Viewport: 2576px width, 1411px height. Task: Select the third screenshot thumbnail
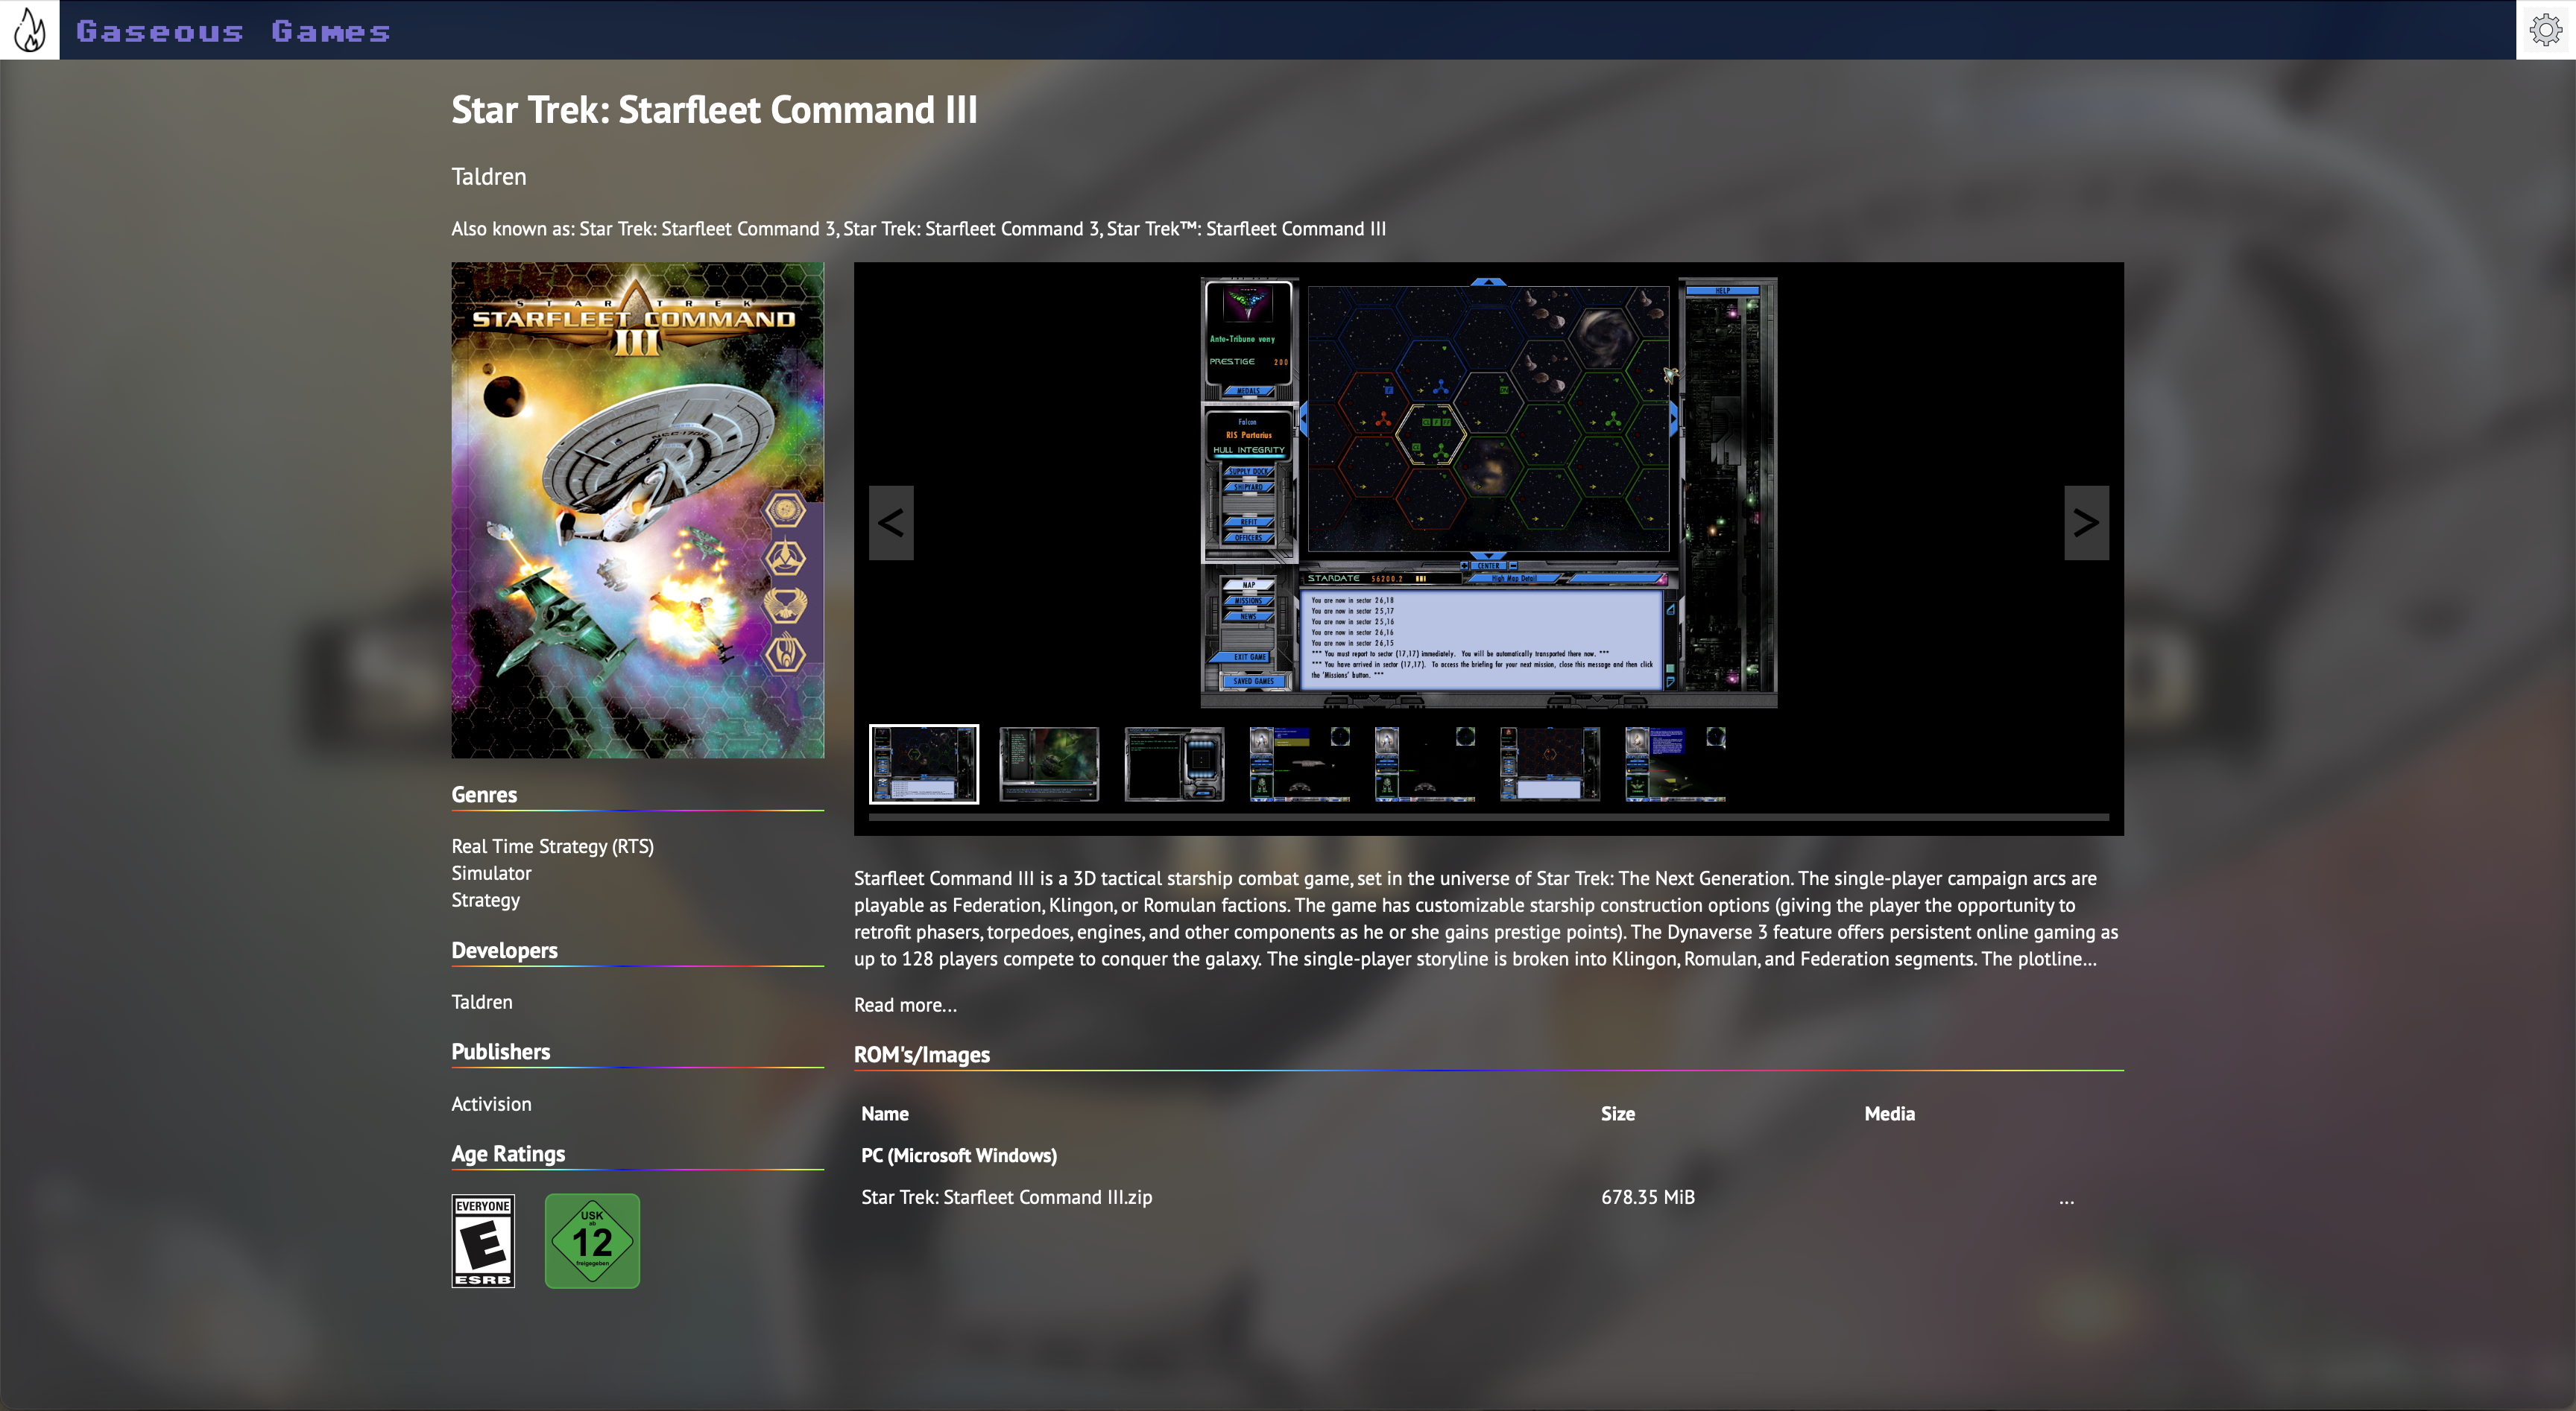pyautogui.click(x=1174, y=764)
